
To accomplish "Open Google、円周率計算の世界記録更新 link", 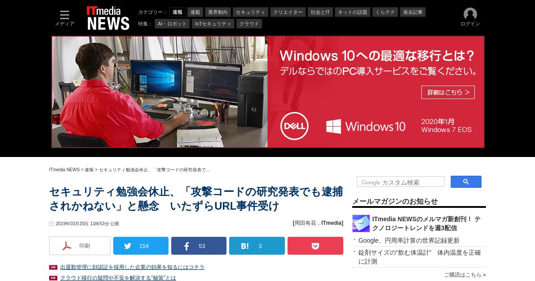I will [x=409, y=240].
